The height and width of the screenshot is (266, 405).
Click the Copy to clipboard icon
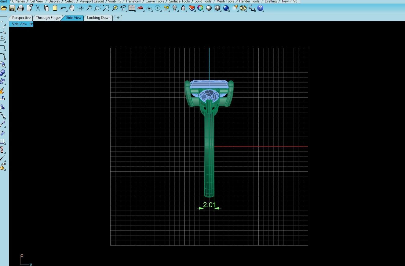[46, 8]
